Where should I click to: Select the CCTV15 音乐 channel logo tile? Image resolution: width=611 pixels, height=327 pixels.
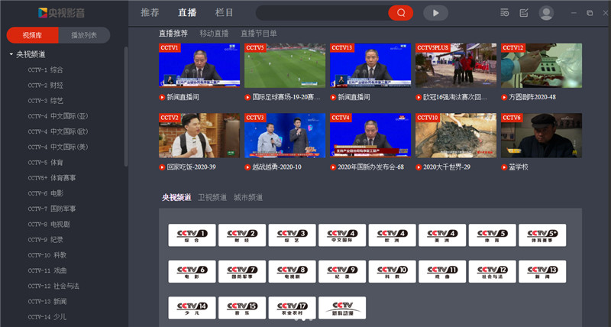(x=242, y=308)
